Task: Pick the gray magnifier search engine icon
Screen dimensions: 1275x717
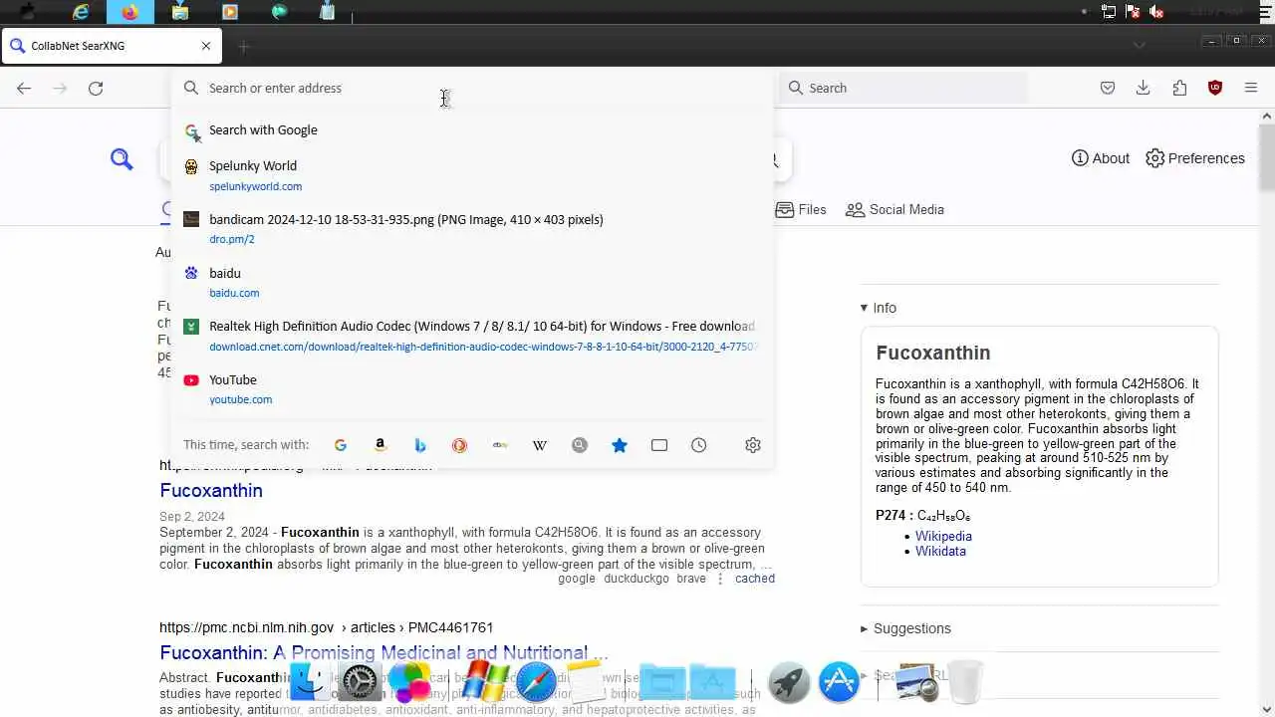Action: coord(580,445)
